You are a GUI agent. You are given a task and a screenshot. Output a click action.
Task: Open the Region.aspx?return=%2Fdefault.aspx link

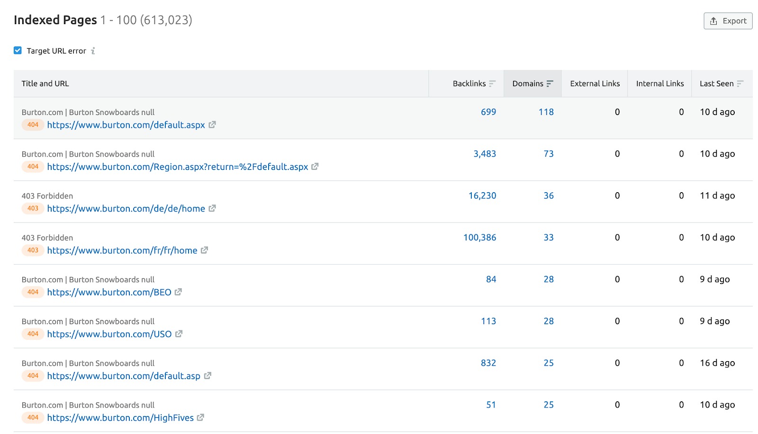(x=178, y=167)
